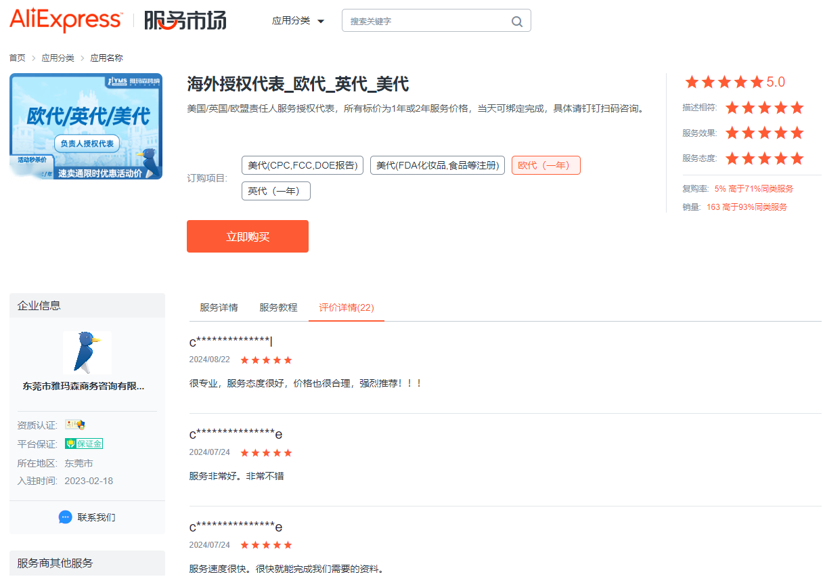This screenshot has width=823, height=583.
Task: Switch to the 评价详情(22) tab
Action: [x=347, y=307]
